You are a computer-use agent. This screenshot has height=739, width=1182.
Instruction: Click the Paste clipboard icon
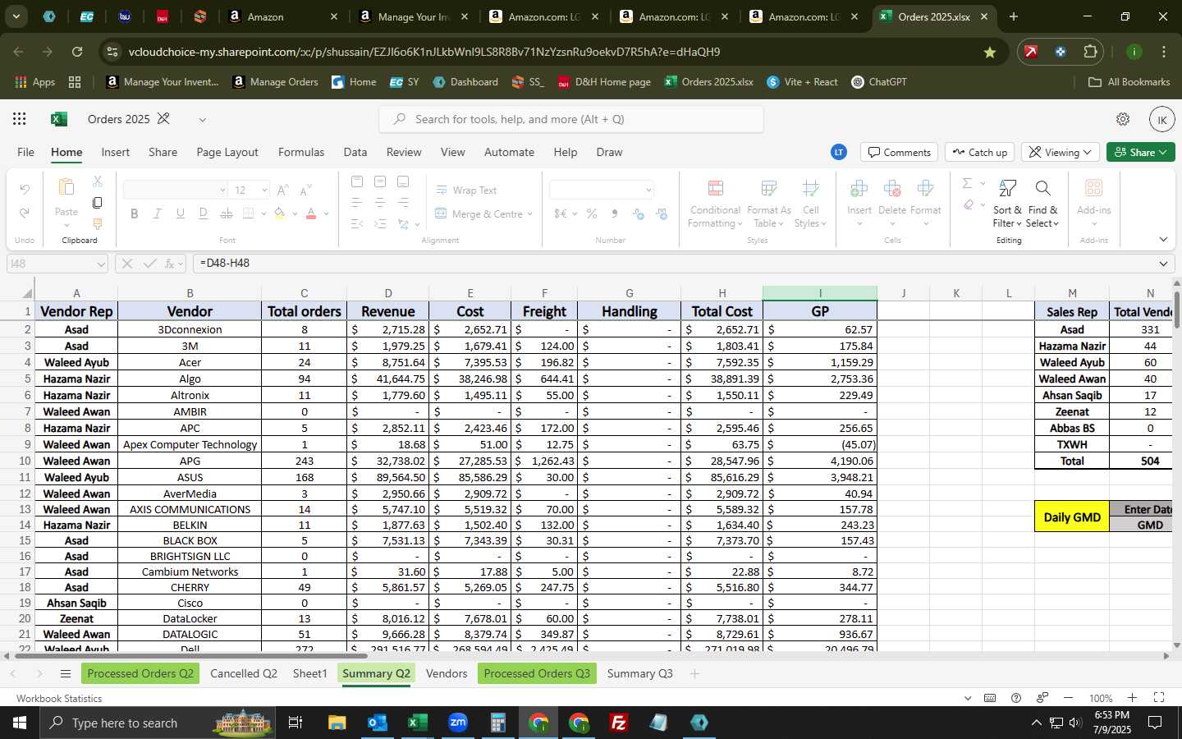(66, 188)
